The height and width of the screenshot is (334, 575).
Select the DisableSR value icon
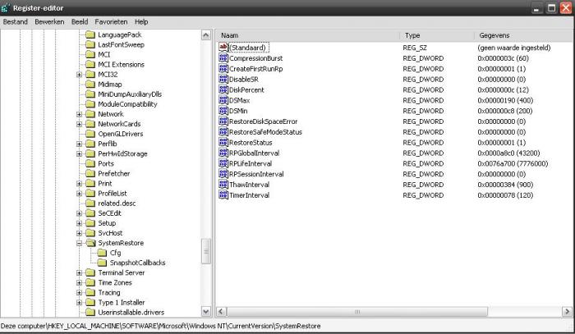pyautogui.click(x=223, y=79)
